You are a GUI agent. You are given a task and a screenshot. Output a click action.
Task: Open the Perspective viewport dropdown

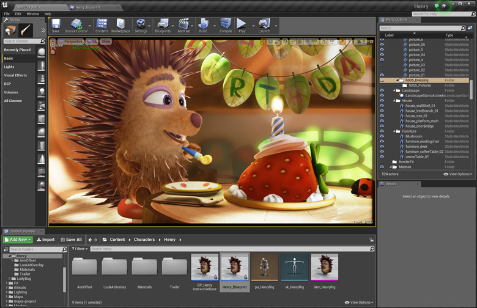click(x=72, y=42)
